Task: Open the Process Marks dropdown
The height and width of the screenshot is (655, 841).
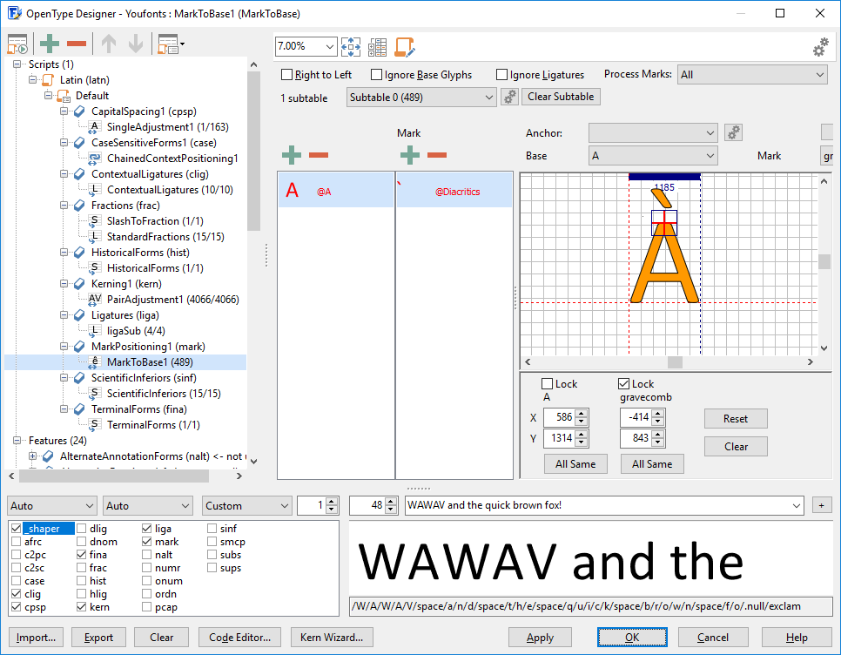Action: tap(752, 75)
